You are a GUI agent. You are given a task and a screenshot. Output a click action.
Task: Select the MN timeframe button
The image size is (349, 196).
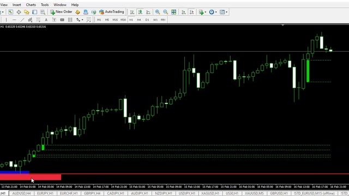[x=163, y=20]
